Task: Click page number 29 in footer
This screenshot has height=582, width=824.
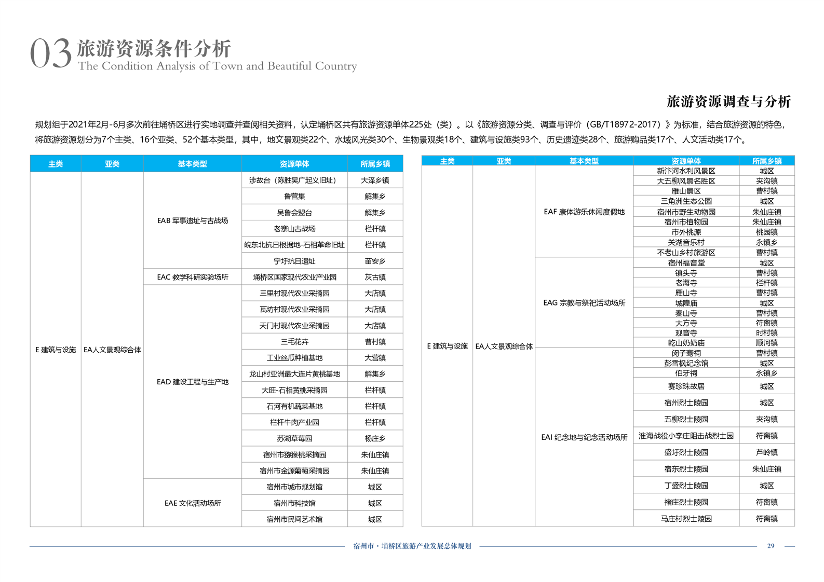Action: pos(771,546)
